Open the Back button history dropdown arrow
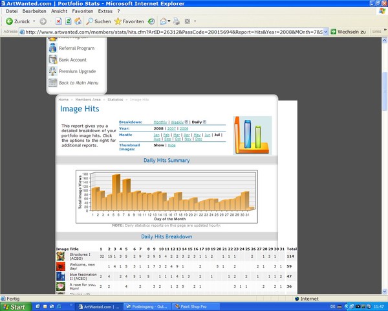Screen dimensions: 388x311 (x=34, y=21)
